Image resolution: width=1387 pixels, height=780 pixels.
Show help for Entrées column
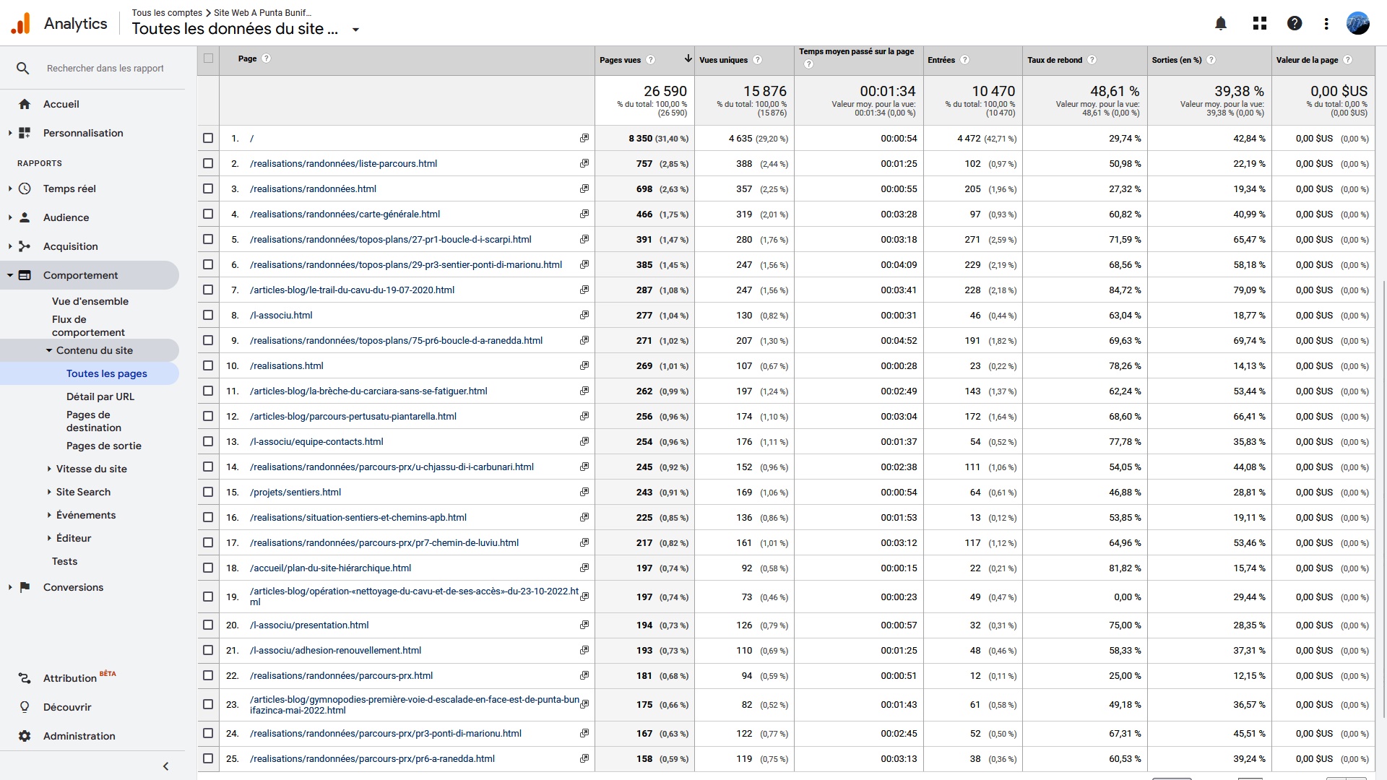(964, 60)
